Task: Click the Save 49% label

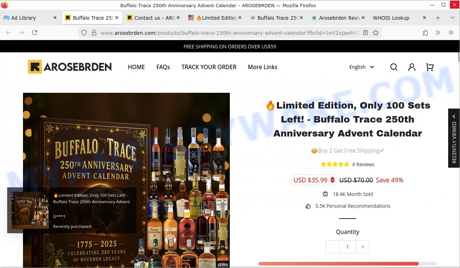Action: (x=390, y=180)
